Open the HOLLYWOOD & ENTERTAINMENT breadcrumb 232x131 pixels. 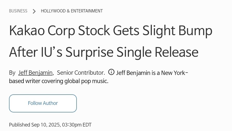(x=72, y=11)
